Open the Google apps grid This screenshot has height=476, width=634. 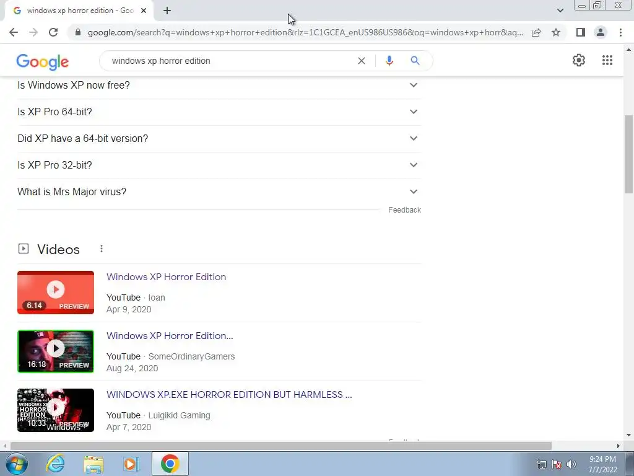tap(607, 60)
